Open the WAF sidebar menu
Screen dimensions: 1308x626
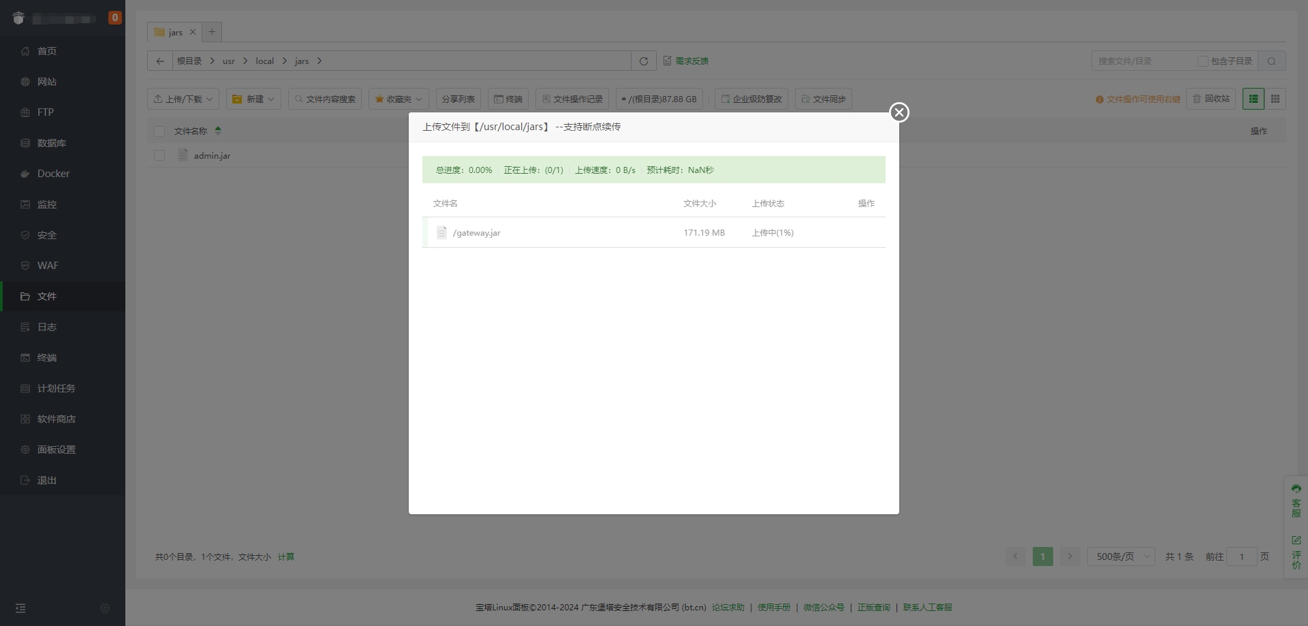tap(48, 266)
